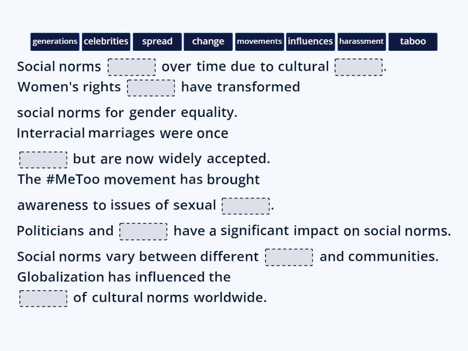Click the sentence about interracial marriages
Viewport: 468px width, 351px height.
123,133
